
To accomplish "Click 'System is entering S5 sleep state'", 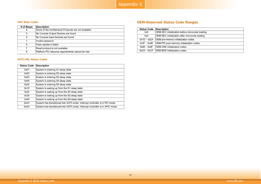I will pyautogui.click(x=53, y=85).
